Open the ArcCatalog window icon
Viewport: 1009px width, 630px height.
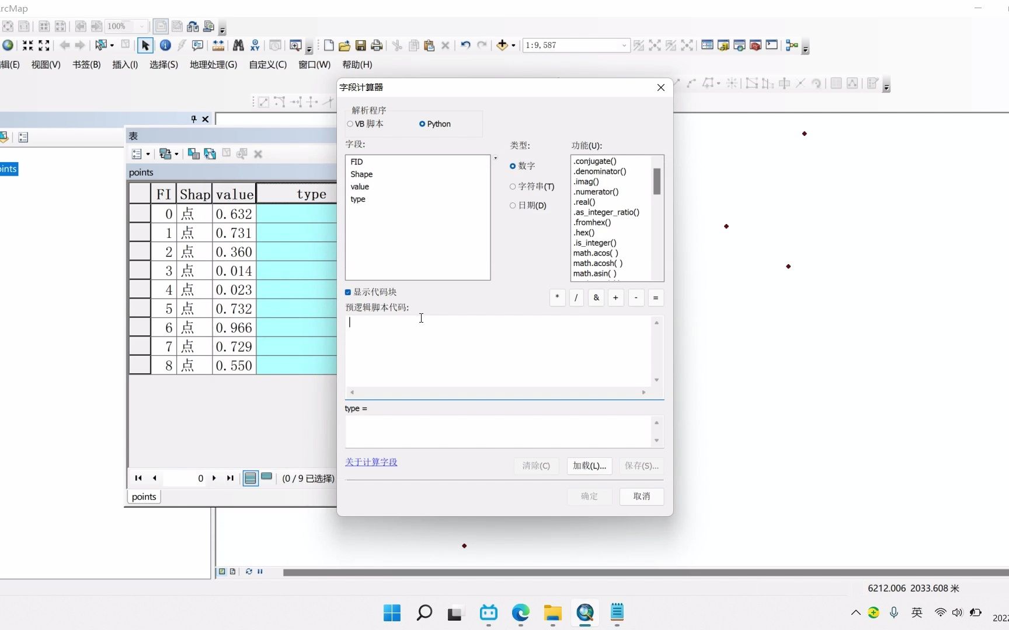point(723,45)
